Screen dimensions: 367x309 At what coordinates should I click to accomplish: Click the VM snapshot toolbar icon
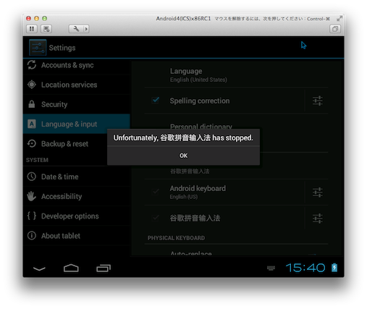46,29
